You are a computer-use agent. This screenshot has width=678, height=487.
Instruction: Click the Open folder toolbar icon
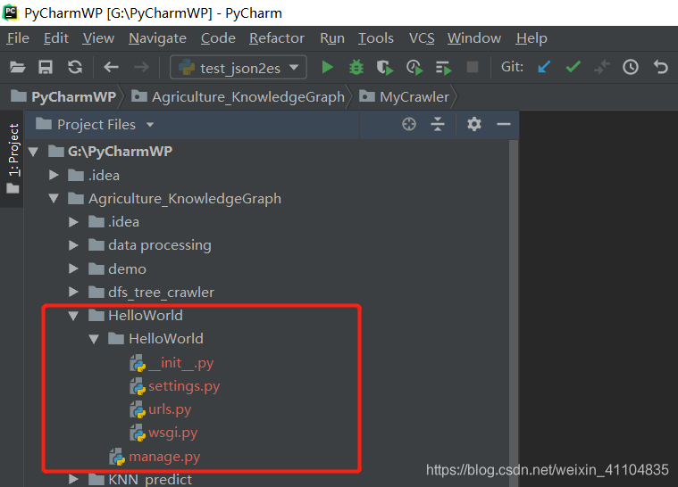pos(17,68)
